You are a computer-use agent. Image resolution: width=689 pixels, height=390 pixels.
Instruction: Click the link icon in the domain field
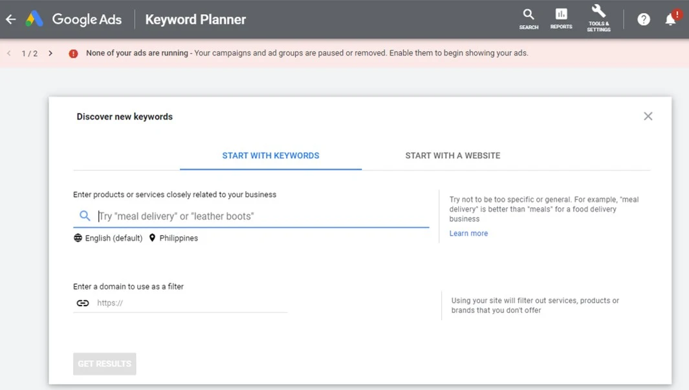click(83, 302)
